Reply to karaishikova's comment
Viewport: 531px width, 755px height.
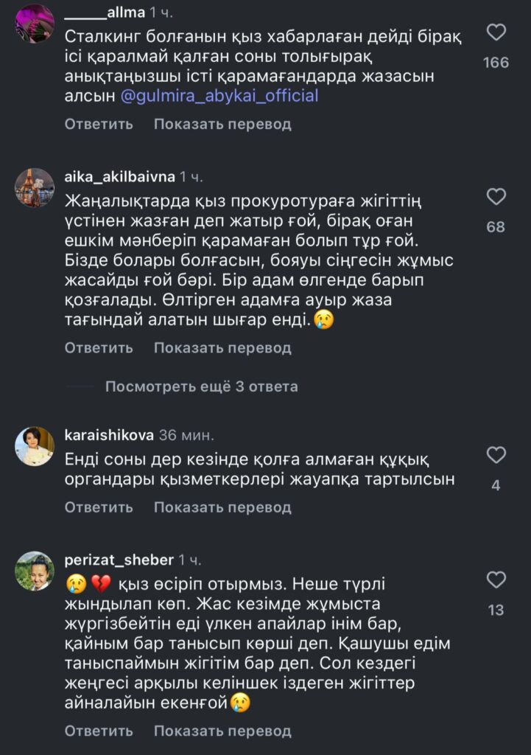(99, 507)
